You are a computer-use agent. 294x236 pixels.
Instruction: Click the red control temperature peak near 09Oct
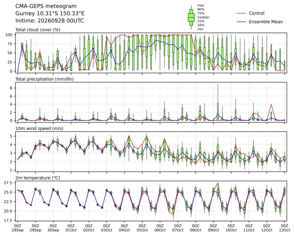click(218, 183)
